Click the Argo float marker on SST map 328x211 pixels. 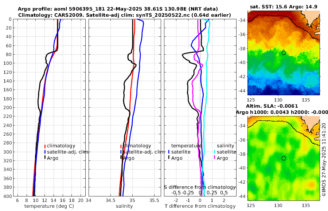(284, 53)
